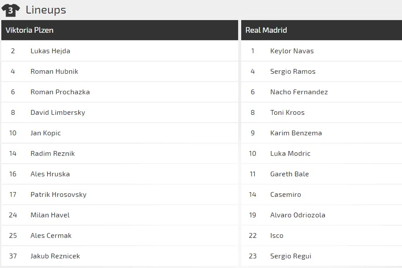
Task: Open Luka Modric player row
Action: 290,154
